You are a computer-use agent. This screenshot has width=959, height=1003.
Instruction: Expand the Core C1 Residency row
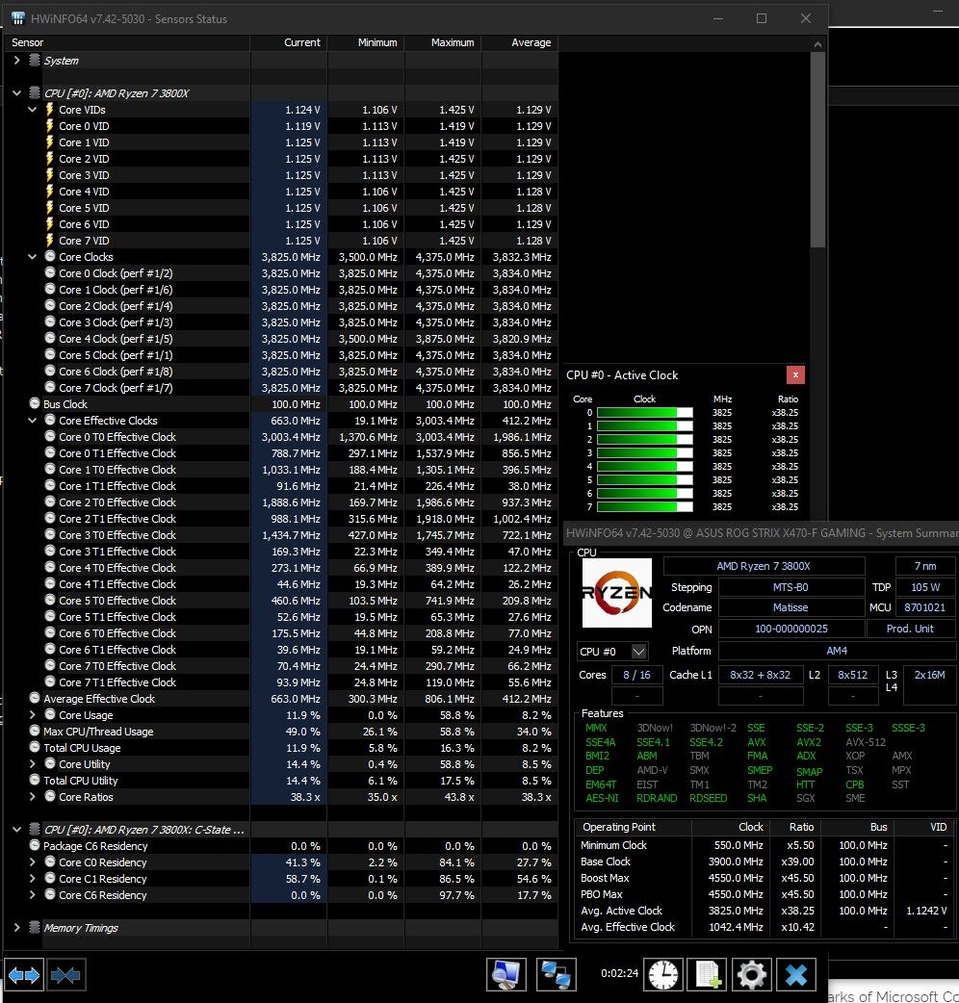point(33,878)
